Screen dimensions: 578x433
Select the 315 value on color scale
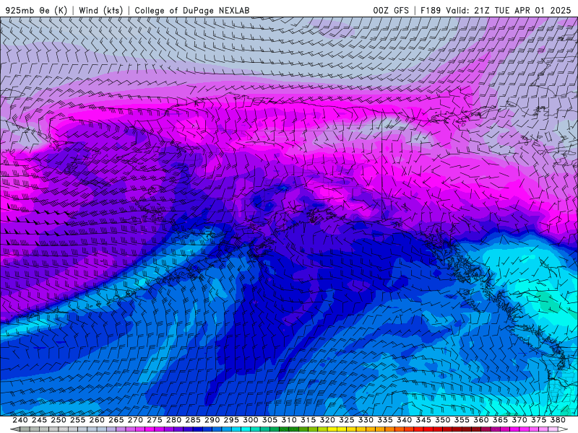pyautogui.click(x=309, y=420)
